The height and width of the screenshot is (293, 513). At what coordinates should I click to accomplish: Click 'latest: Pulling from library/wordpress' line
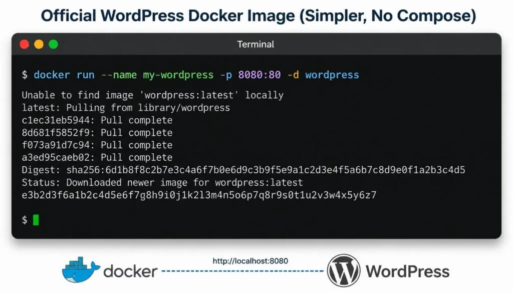click(x=126, y=108)
